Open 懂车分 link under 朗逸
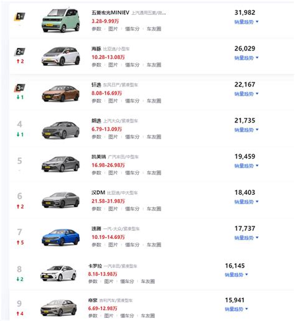 click(132, 137)
